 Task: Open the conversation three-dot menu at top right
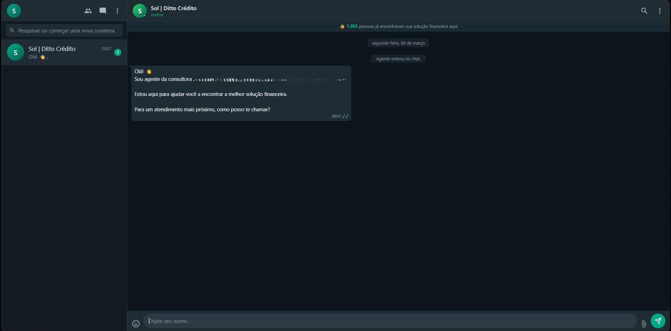tap(660, 11)
